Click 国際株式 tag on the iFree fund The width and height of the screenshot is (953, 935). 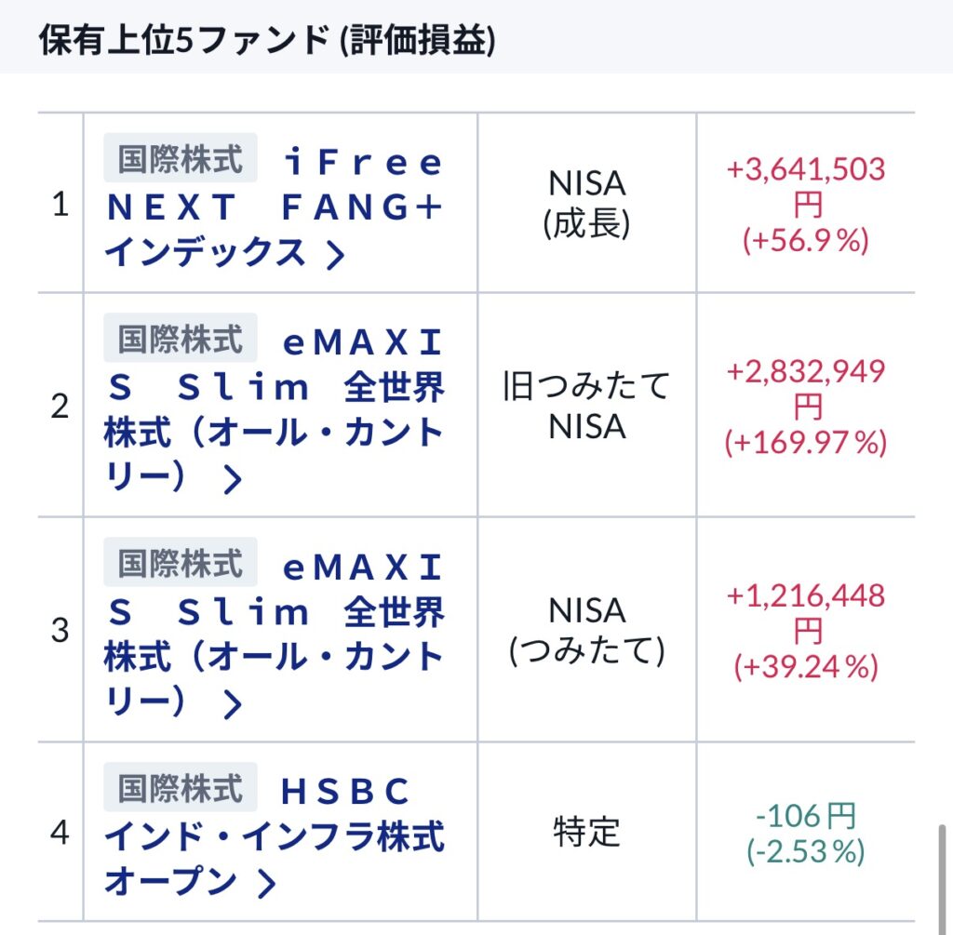(x=181, y=158)
